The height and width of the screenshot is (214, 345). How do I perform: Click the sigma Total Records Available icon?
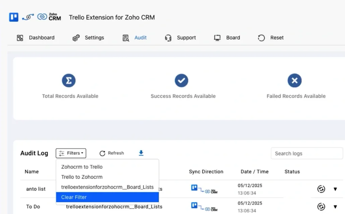coord(69,80)
